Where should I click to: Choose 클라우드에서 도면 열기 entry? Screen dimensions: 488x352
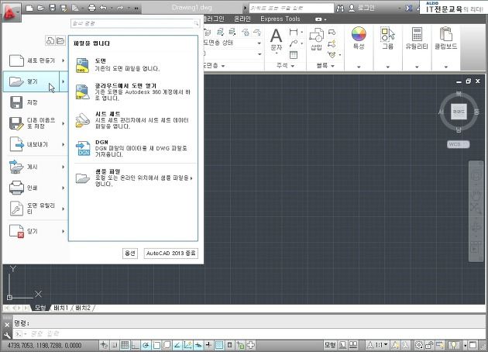[x=133, y=92]
